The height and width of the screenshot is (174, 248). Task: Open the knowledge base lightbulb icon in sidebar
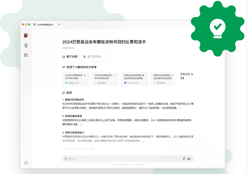(26, 45)
